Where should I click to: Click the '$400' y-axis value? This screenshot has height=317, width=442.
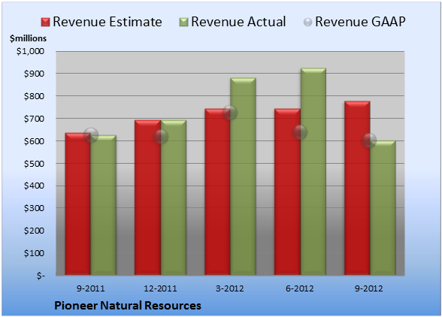pyautogui.click(x=34, y=186)
